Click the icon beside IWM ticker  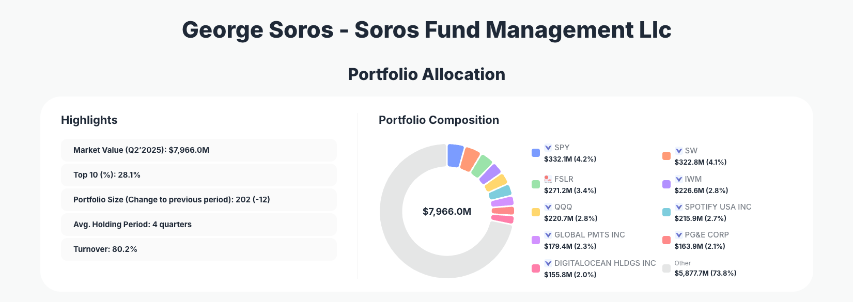click(679, 179)
